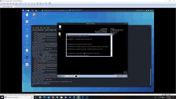Click the Kali terminal vertical scrollbar

click(x=150, y=77)
